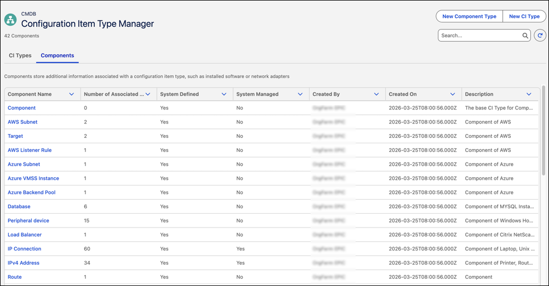Click 'Component of Windows Ho...' description
The width and height of the screenshot is (549, 286).
(x=499, y=220)
